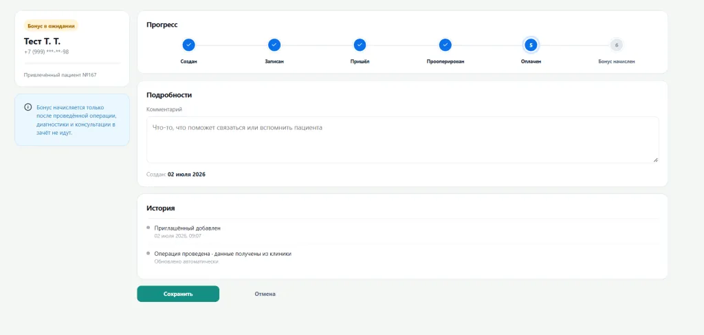Click the 'Прогресс' heading

162,25
